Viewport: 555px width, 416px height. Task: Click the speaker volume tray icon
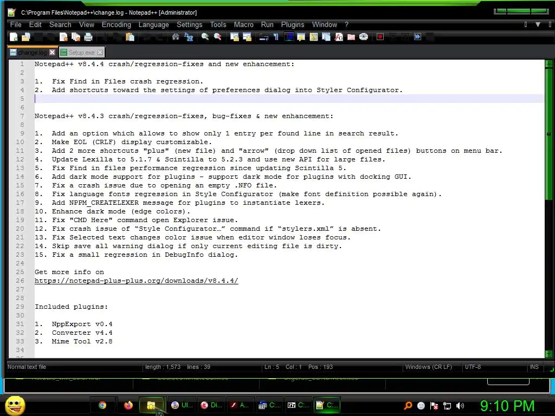click(x=460, y=406)
